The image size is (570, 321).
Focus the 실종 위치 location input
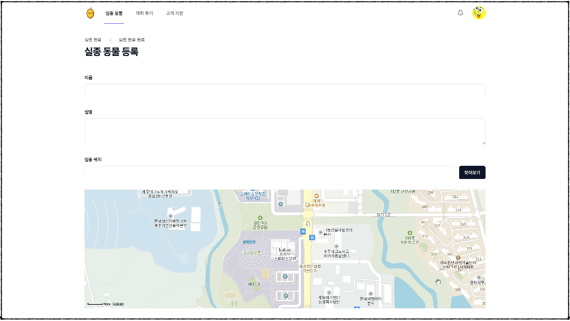coord(269,172)
